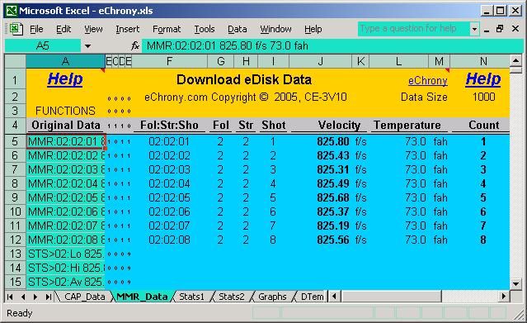Switch to the Stats2 sheet tab
The image size is (527, 323).
(231, 297)
